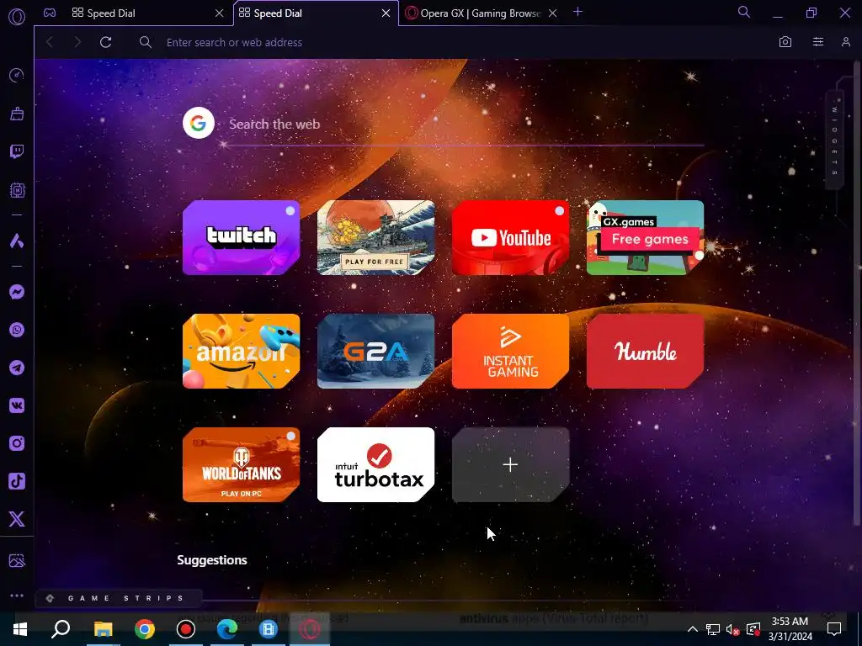The width and height of the screenshot is (862, 646).
Task: Close the first Speed Dial tab
Action: [x=220, y=13]
